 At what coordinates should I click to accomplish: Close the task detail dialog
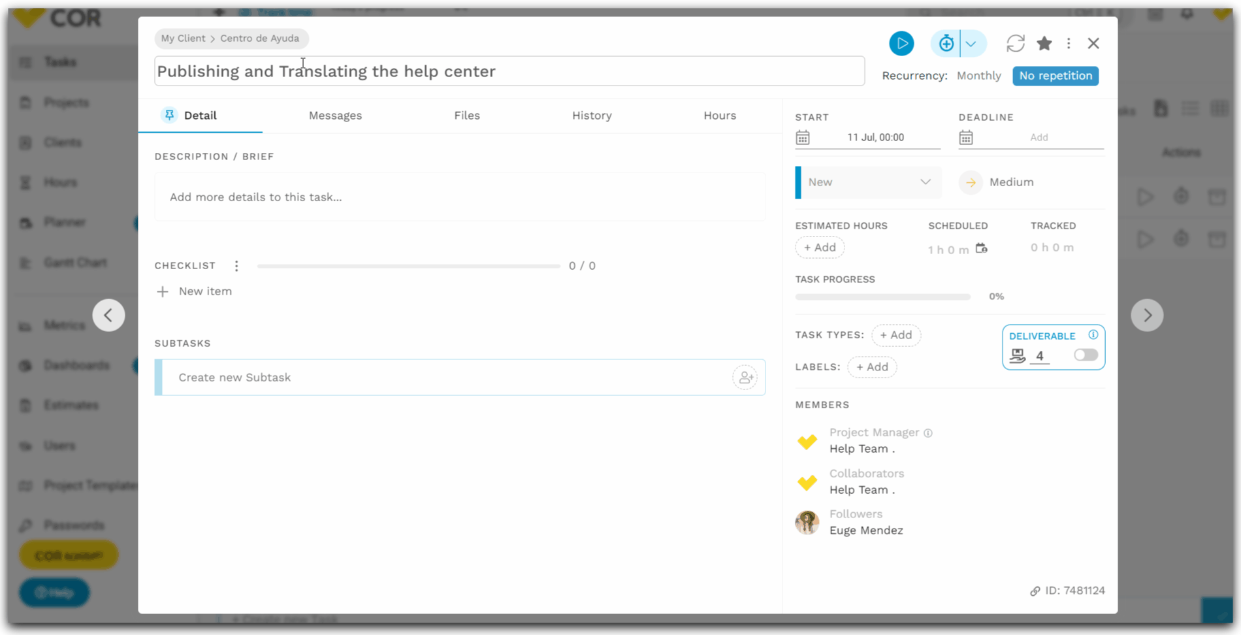pyautogui.click(x=1093, y=43)
